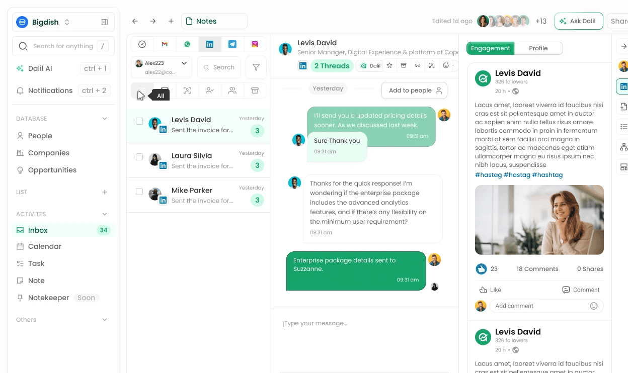This screenshot has width=628, height=373.
Task: Open the Telegram channel filter
Action: coord(232,44)
